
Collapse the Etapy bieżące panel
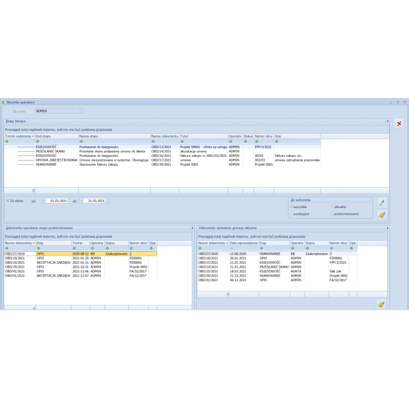tap(387, 121)
